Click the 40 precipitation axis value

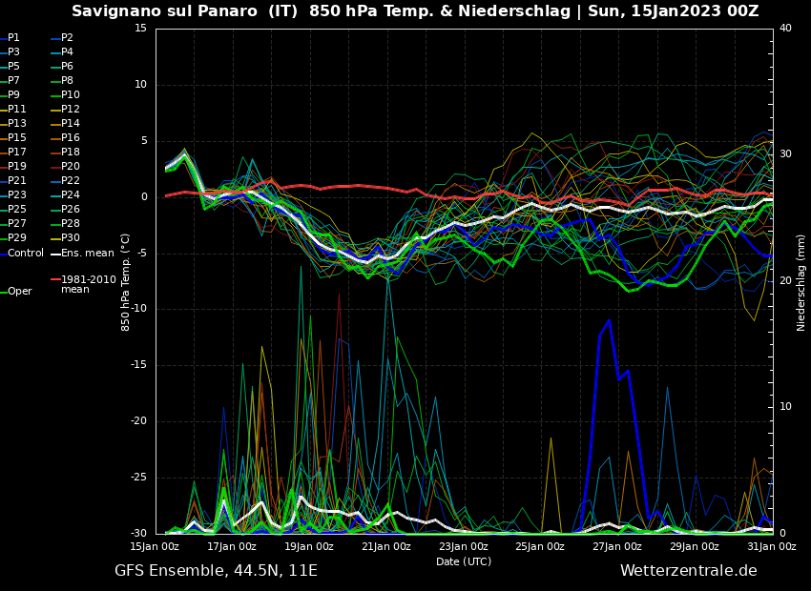click(x=785, y=28)
